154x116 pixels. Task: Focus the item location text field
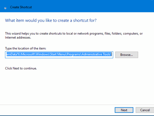(59, 55)
